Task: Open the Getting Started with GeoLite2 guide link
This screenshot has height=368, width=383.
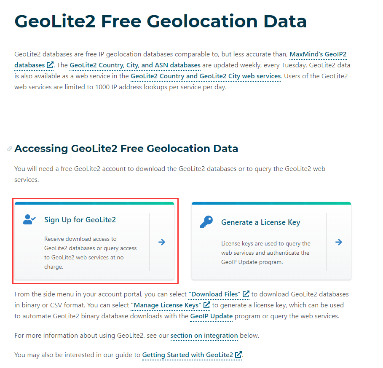Action: (x=187, y=355)
